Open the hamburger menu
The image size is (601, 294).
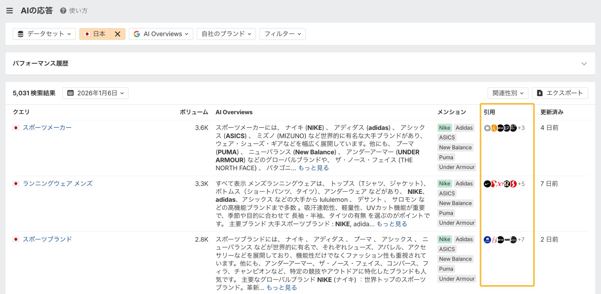point(9,11)
